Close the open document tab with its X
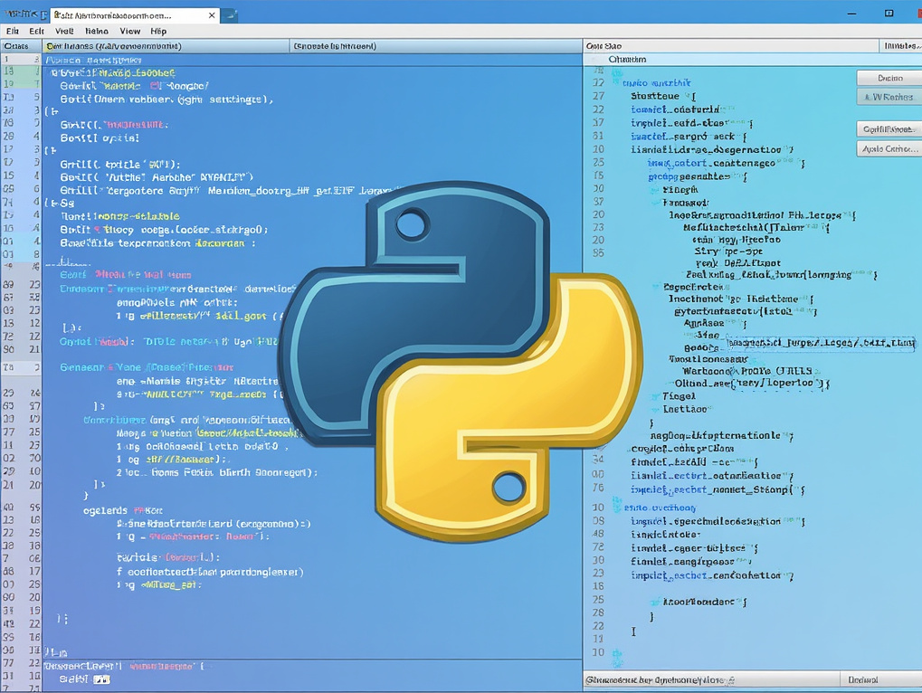This screenshot has width=922, height=693. 212,16
